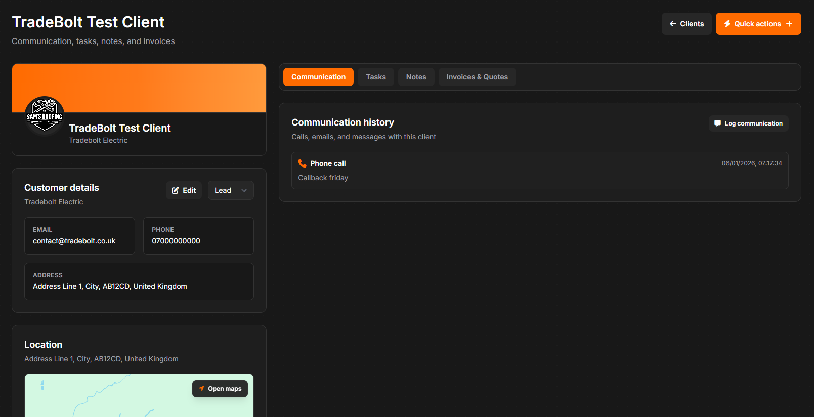This screenshot has height=417, width=814.
Task: Open the Notes tab
Action: pyautogui.click(x=416, y=77)
